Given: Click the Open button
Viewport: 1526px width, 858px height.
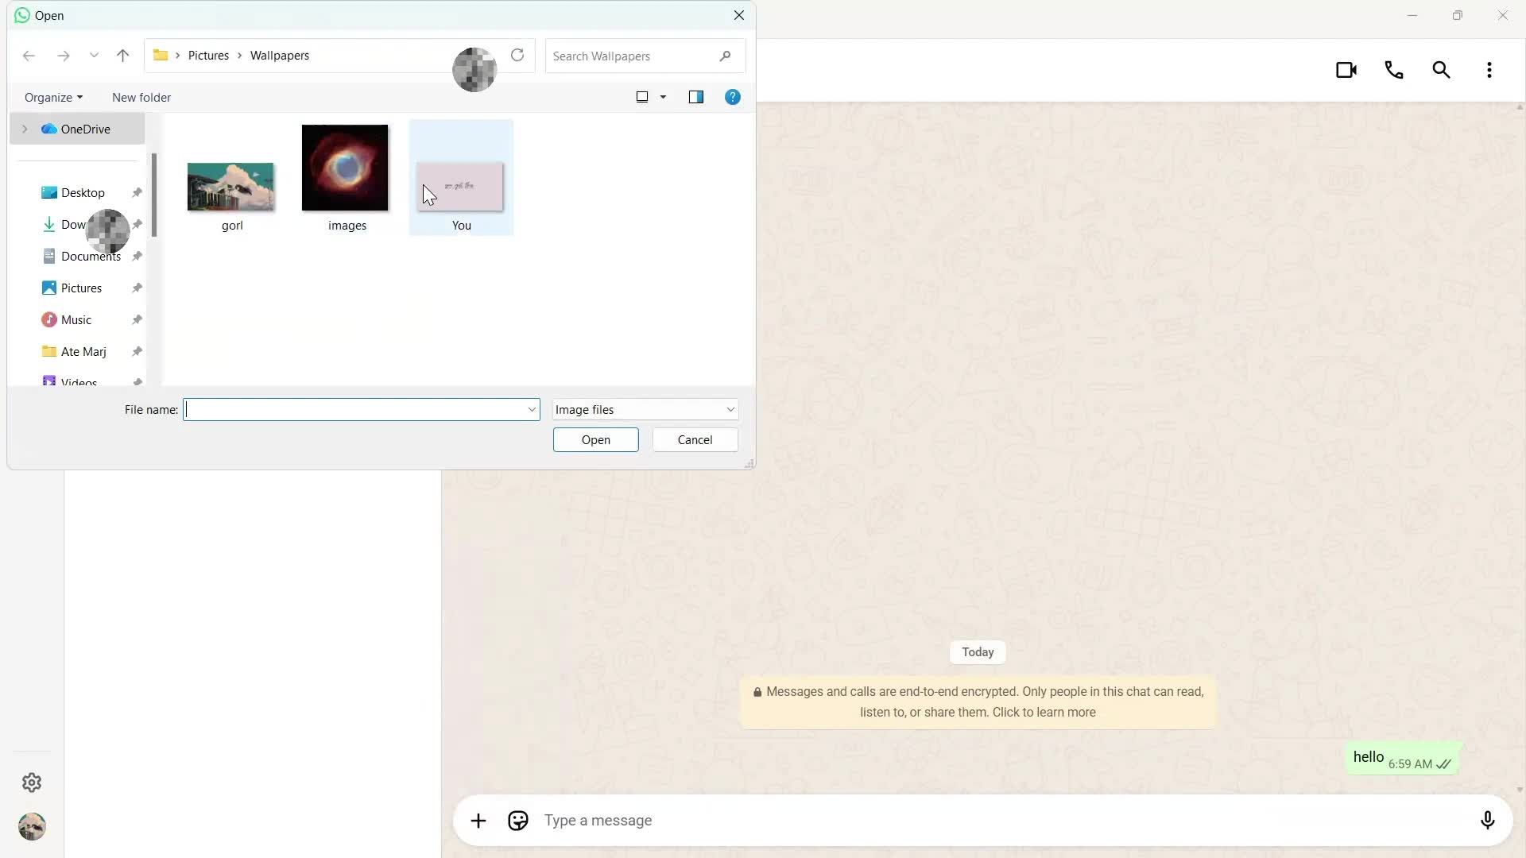Looking at the screenshot, I should [x=595, y=439].
